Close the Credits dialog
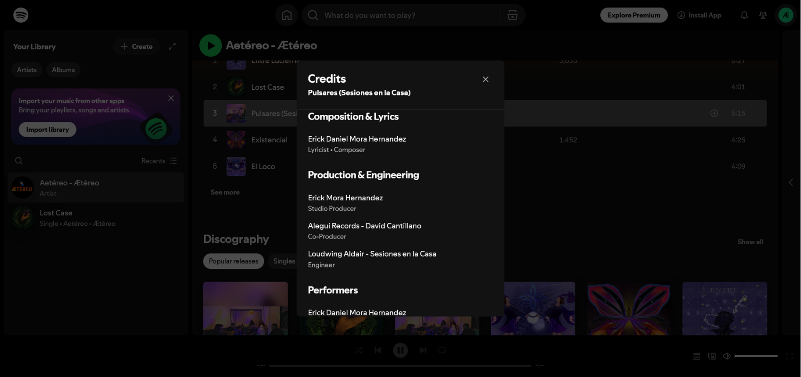The height and width of the screenshot is (377, 801). (x=486, y=79)
